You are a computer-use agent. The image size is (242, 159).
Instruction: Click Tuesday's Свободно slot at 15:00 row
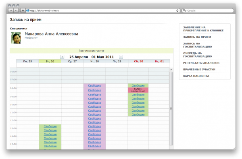coord(50,142)
